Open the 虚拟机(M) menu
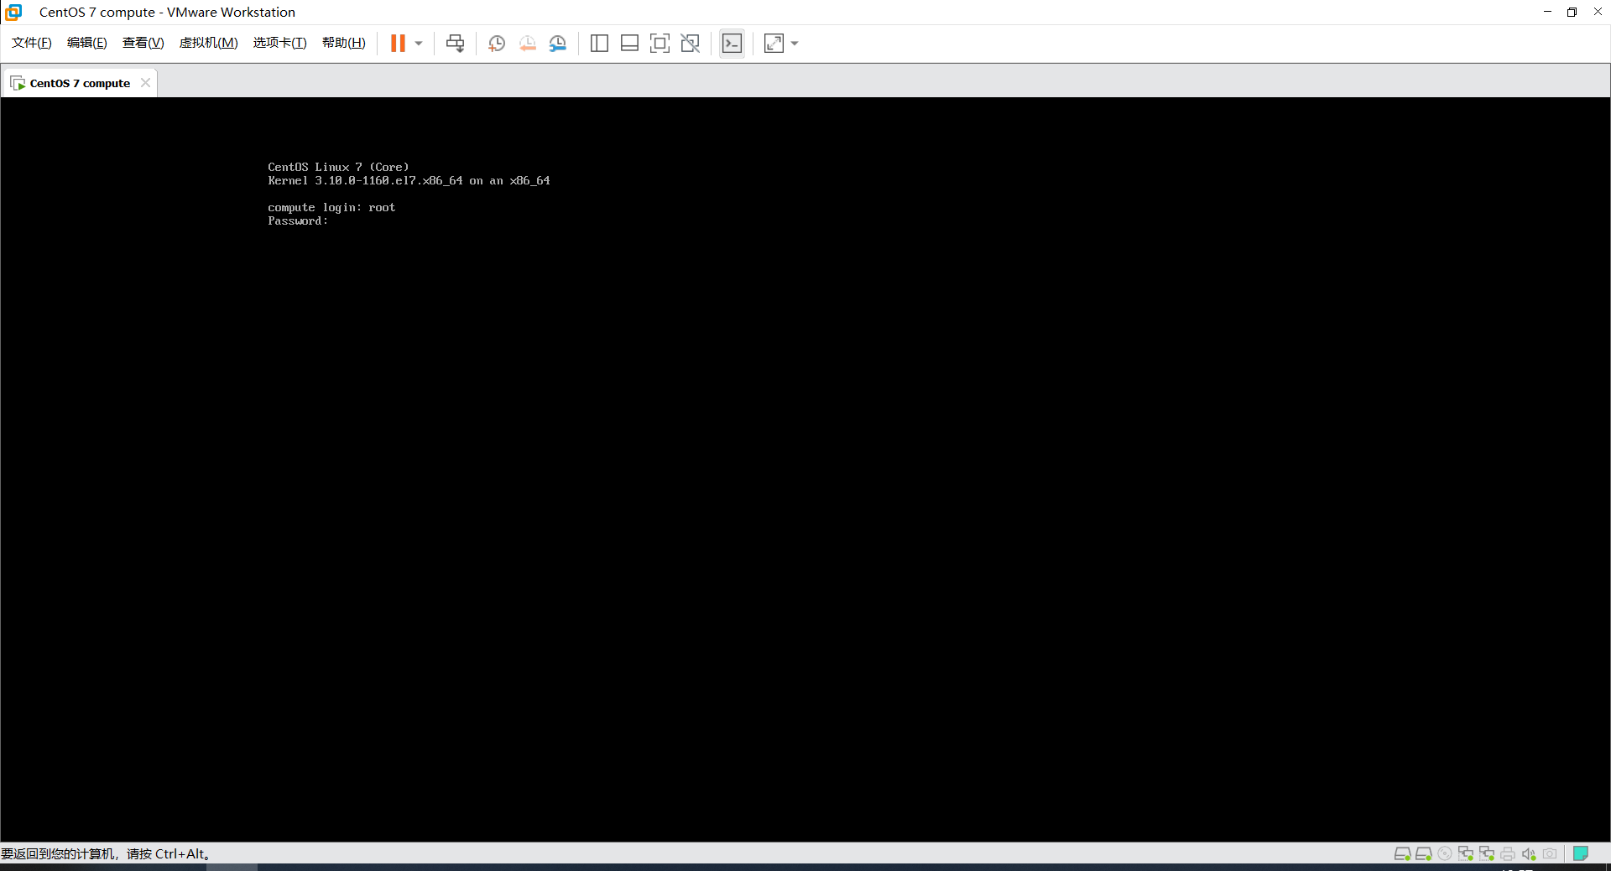This screenshot has height=871, width=1611. tap(208, 43)
